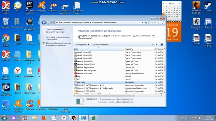Select Lenovo Rescue System entry
The width and height of the screenshot is (216, 121).
point(118,70)
